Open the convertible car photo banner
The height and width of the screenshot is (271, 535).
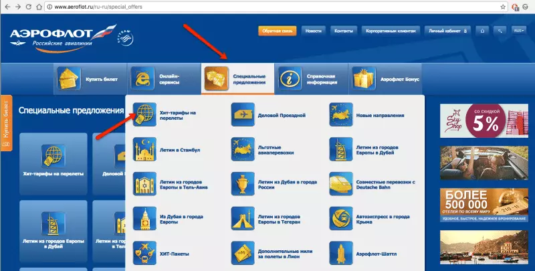pos(484,163)
